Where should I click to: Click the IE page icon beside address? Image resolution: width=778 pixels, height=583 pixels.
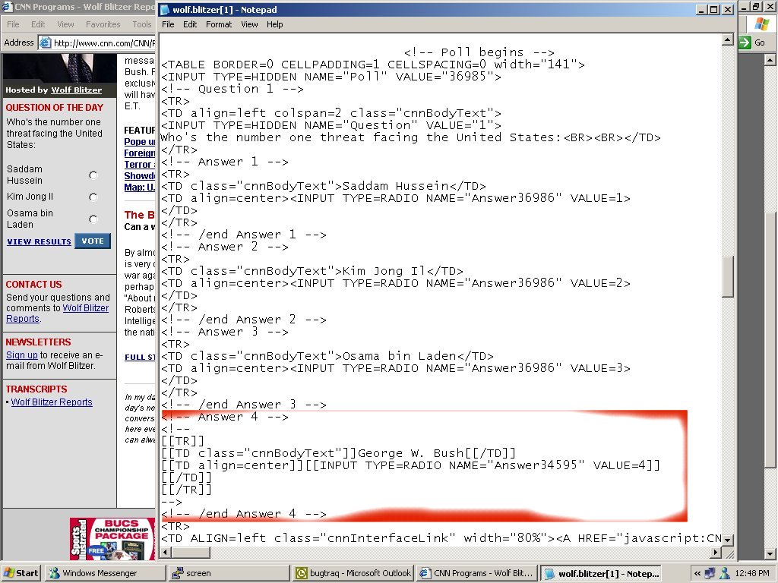(x=46, y=43)
